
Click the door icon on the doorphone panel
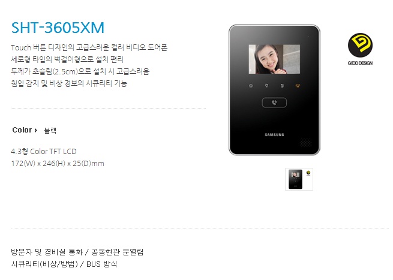pyautogui.click(x=282, y=86)
